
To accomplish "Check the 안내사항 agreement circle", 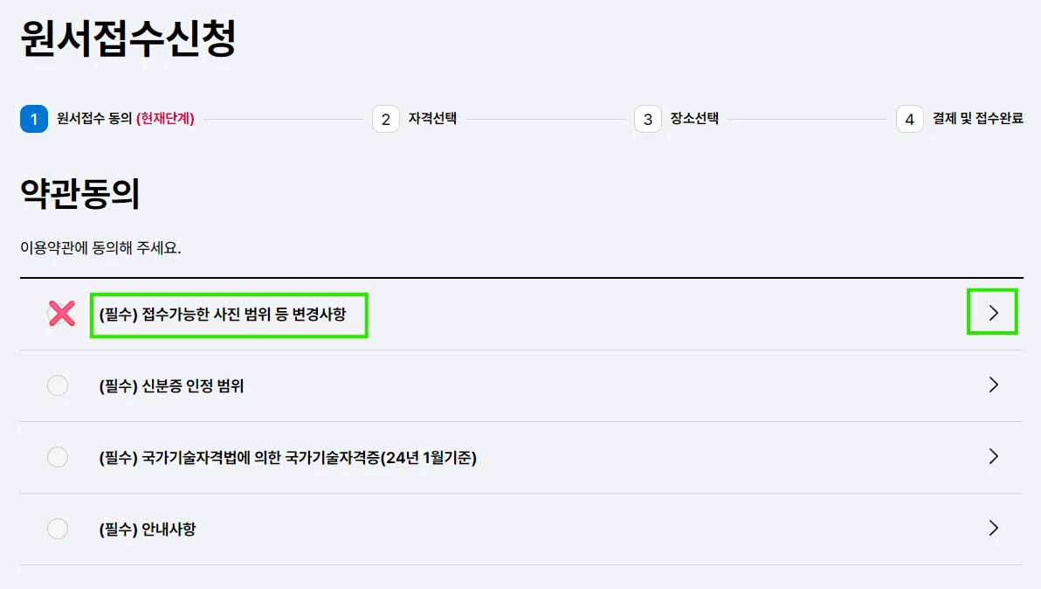I will pos(58,529).
